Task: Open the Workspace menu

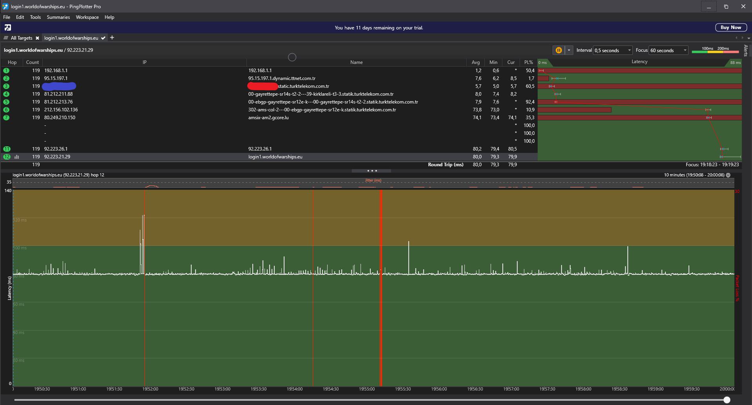Action: pos(87,17)
